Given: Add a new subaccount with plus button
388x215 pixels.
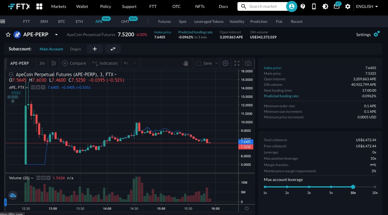Looking at the screenshot, I should click(95, 49).
